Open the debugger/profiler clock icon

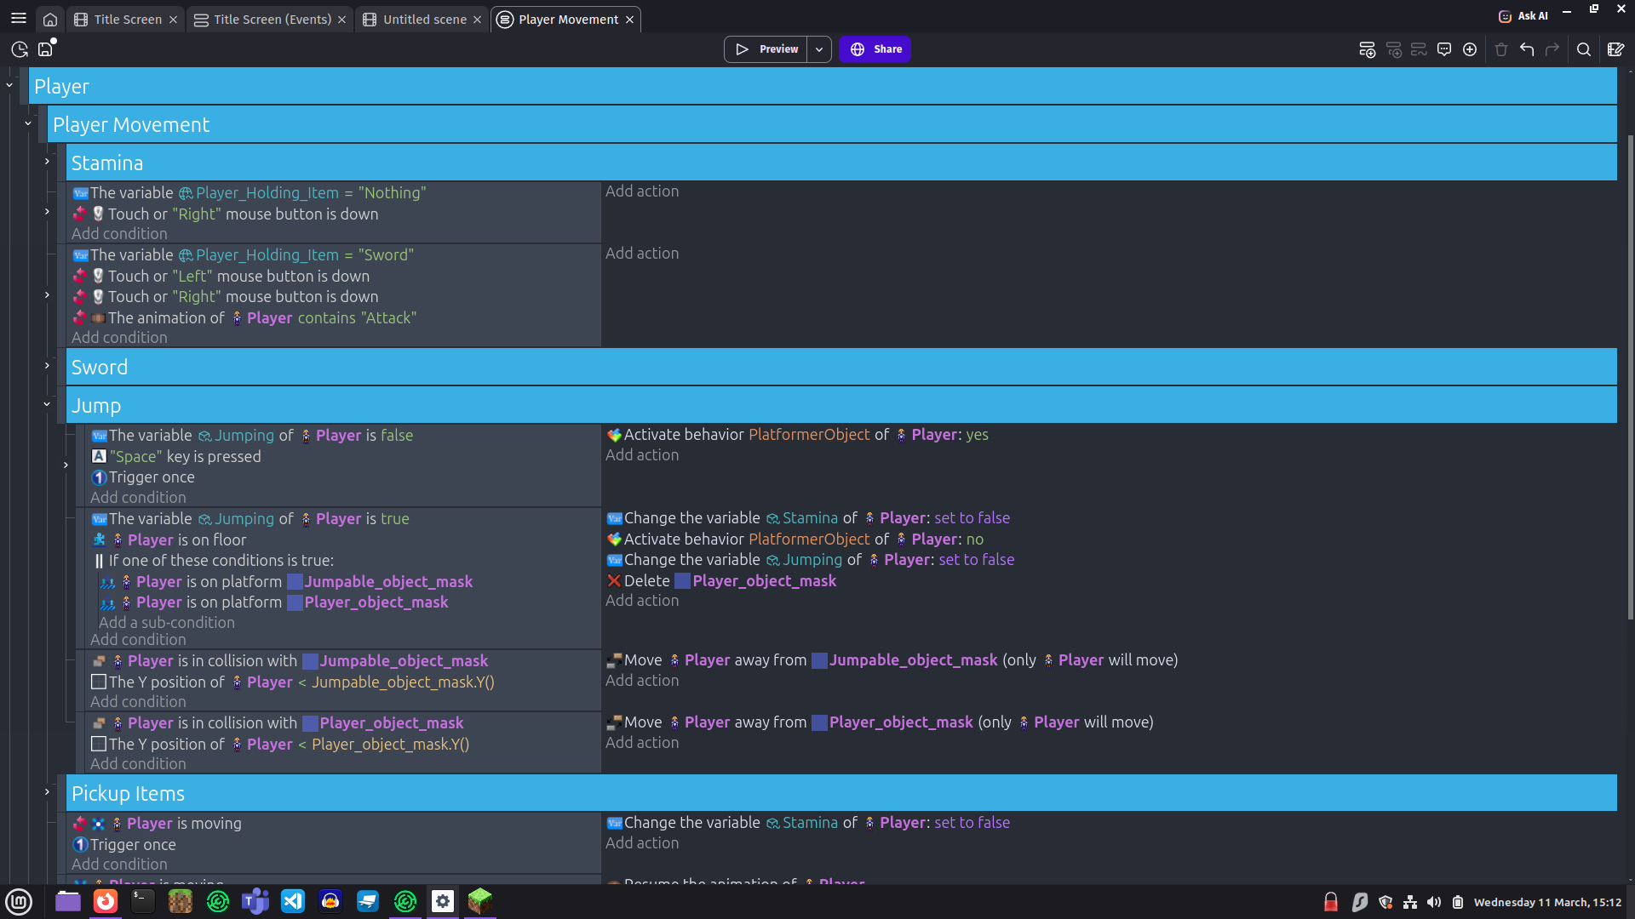pyautogui.click(x=20, y=49)
